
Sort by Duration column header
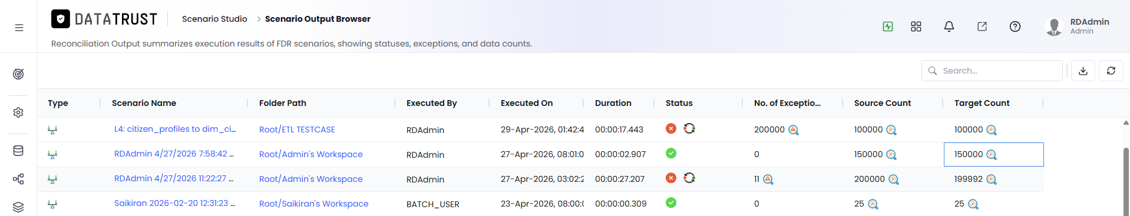pyautogui.click(x=613, y=103)
